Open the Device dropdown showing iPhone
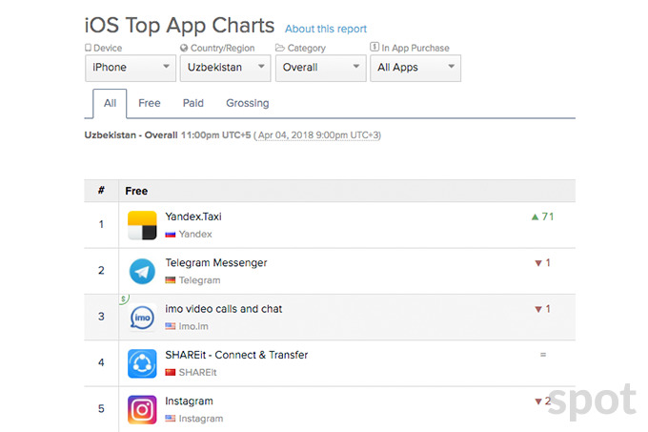 click(131, 68)
